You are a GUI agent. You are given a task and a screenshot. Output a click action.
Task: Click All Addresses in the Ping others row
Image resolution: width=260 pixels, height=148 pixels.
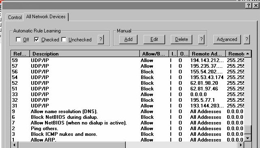[206, 128]
